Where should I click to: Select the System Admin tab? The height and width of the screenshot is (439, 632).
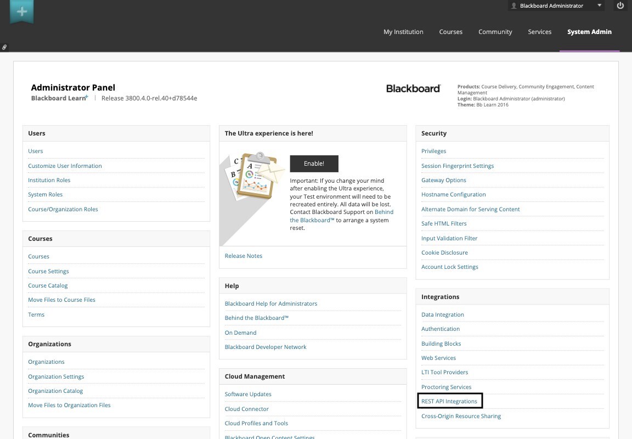pos(589,32)
